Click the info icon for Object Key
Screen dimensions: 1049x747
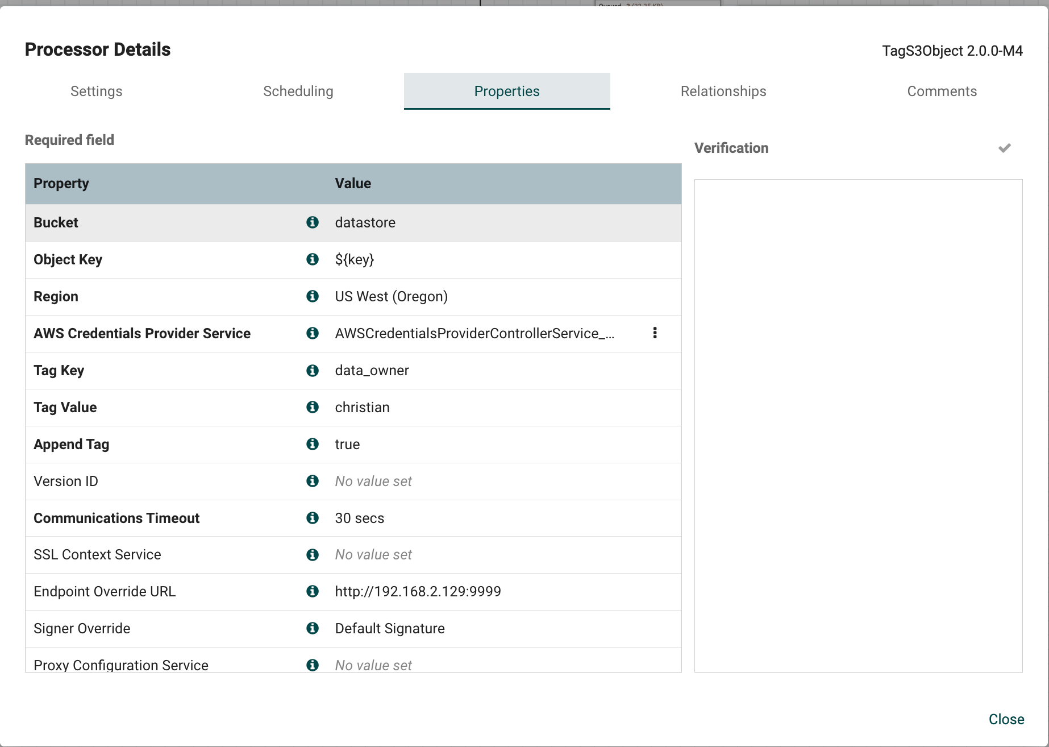313,259
